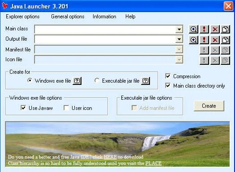Click the red exclamation icon in Main class row

coord(204,29)
